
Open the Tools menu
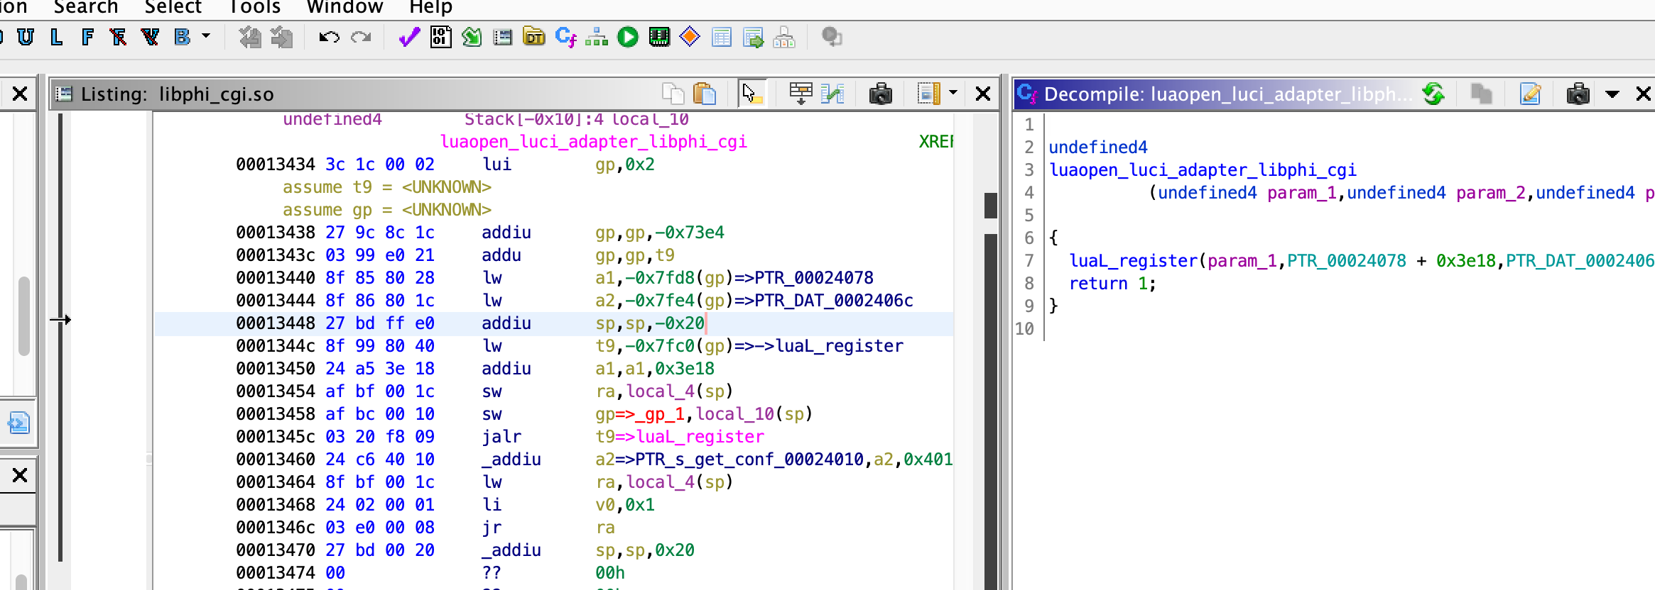coord(255,7)
